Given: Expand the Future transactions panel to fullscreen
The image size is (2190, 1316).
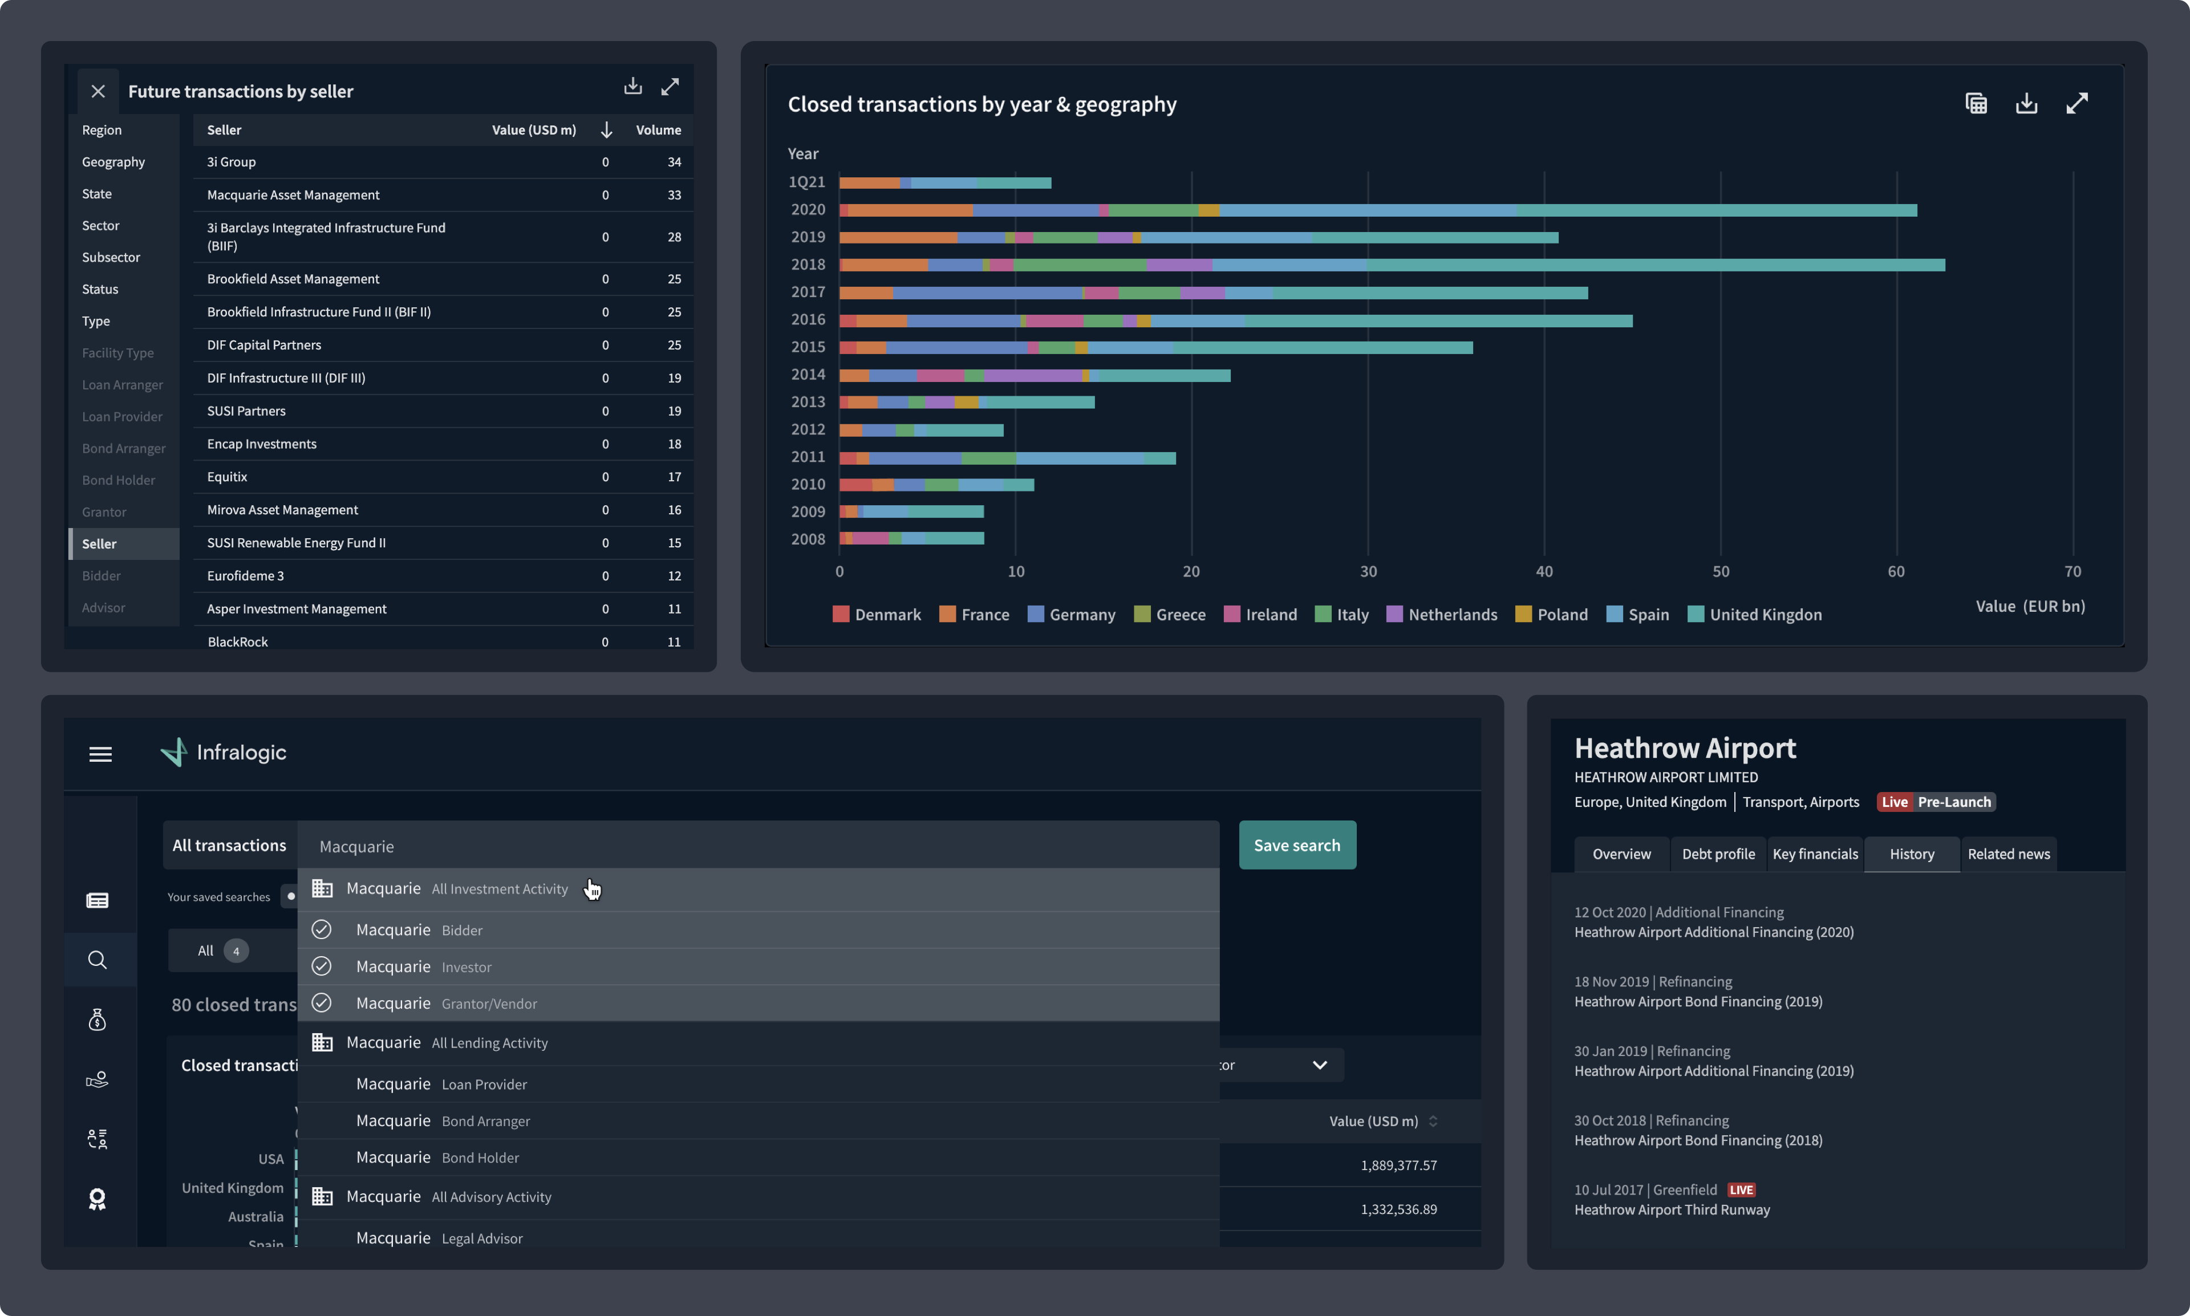Looking at the screenshot, I should pyautogui.click(x=670, y=86).
